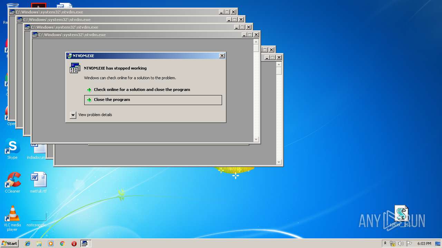Click scroll-down arrow in frontmost ntvdm.exe window

[x=256, y=139]
